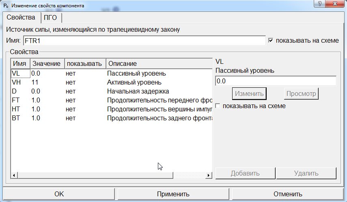Click the Значение column header
Screen dimensions: 347x202
pos(47,64)
